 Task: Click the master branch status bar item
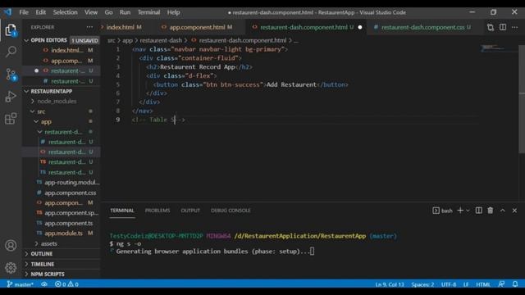[20, 284]
